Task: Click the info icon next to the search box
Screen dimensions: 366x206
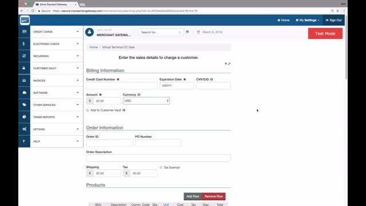Action: [x=187, y=32]
